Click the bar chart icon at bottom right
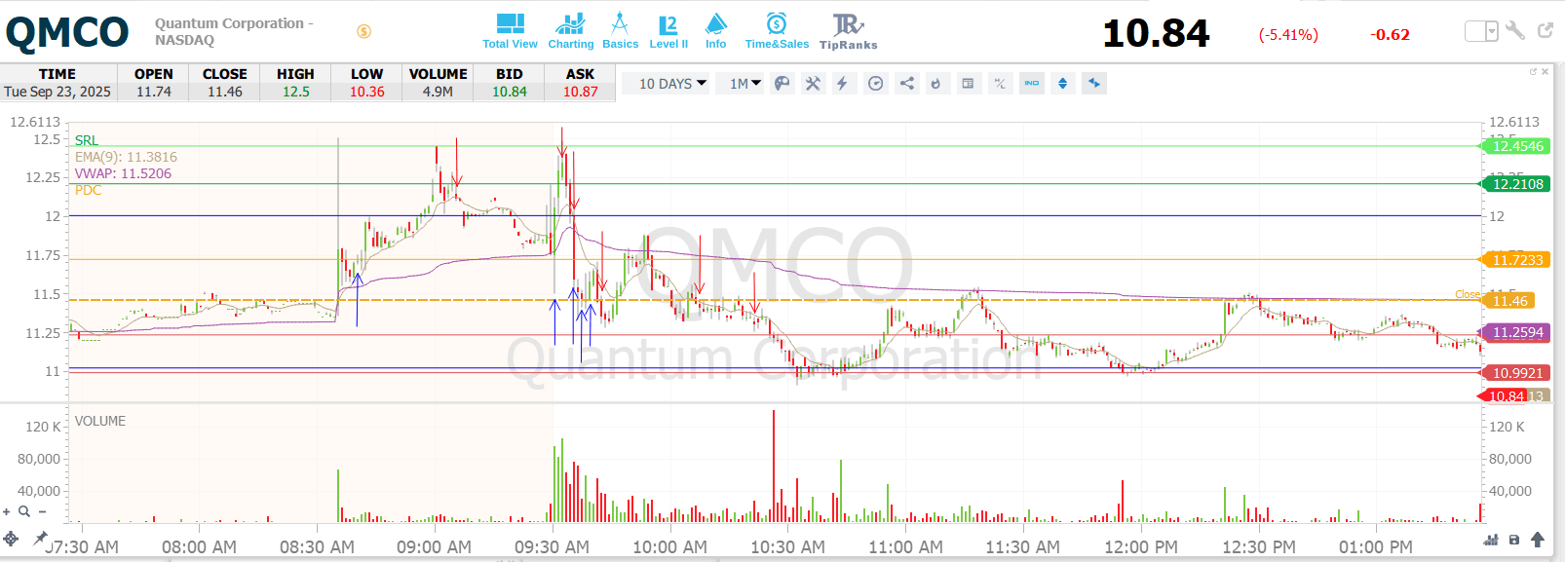Viewport: 1565px width, 562px height. [x=1490, y=540]
